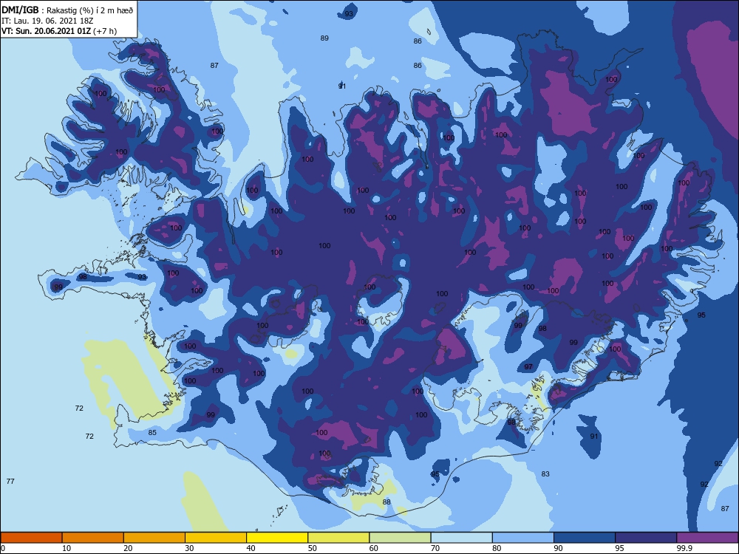Viewport: 739px width, 554px height.
Task: Click the legend scale label '0'
Action: (3, 548)
